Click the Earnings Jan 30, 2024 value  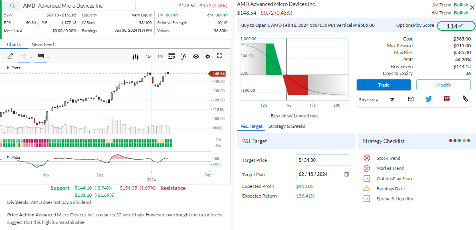click(133, 30)
